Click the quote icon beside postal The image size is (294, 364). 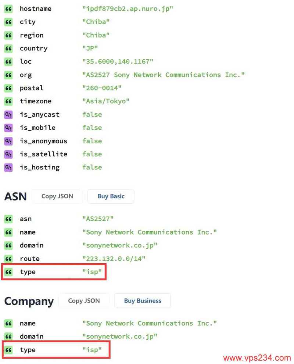pos(8,88)
